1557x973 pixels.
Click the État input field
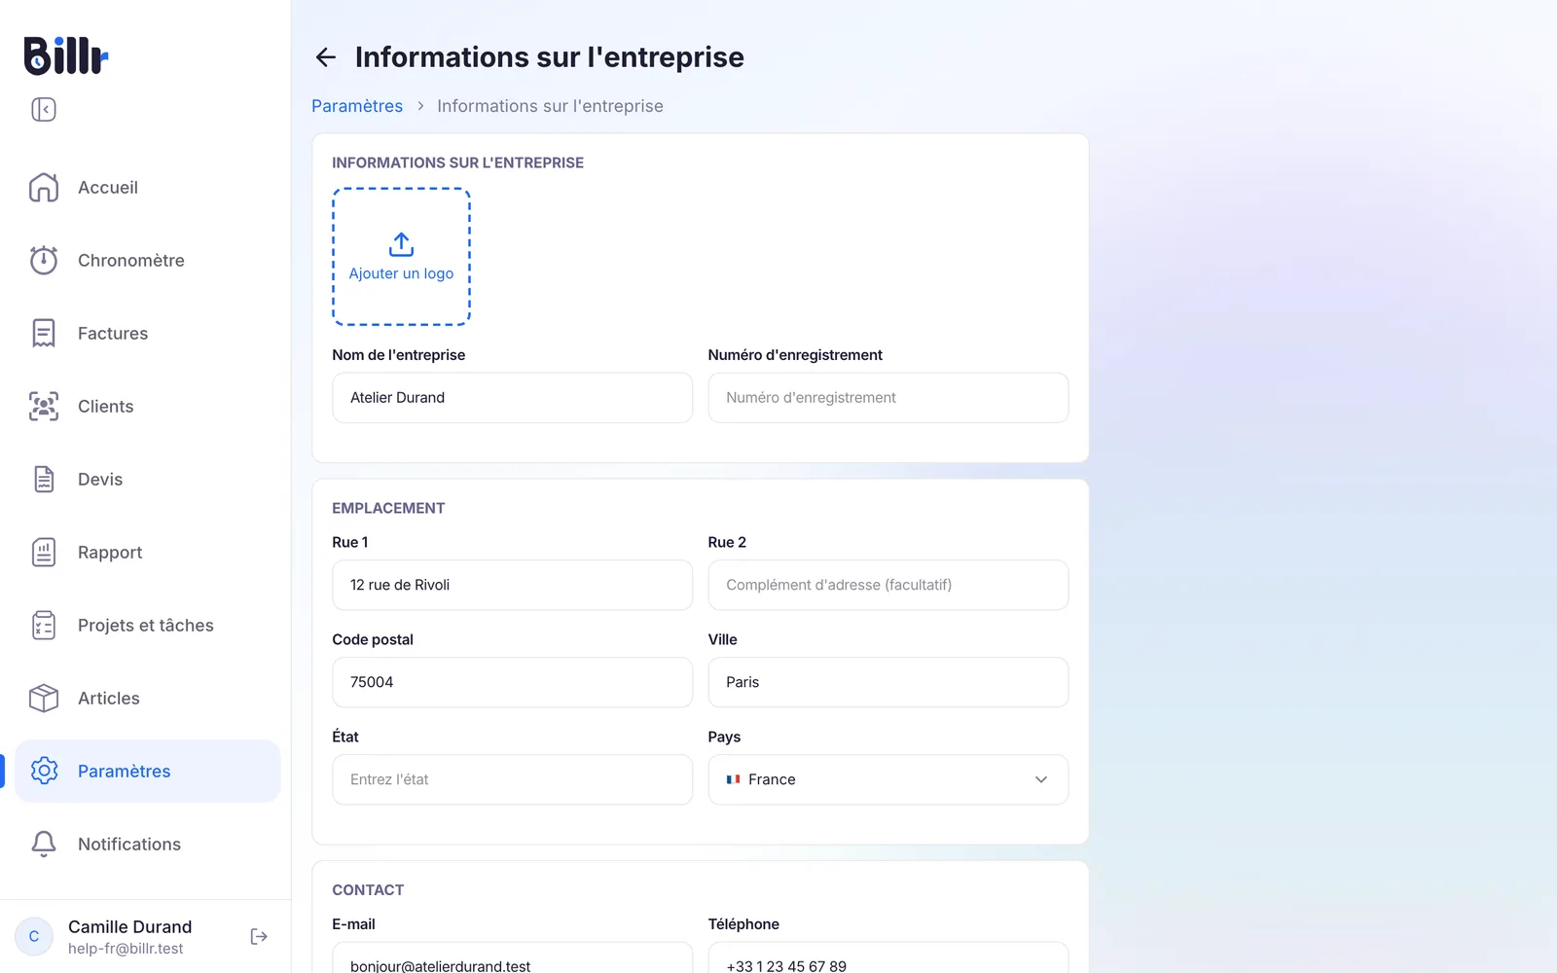(x=513, y=779)
